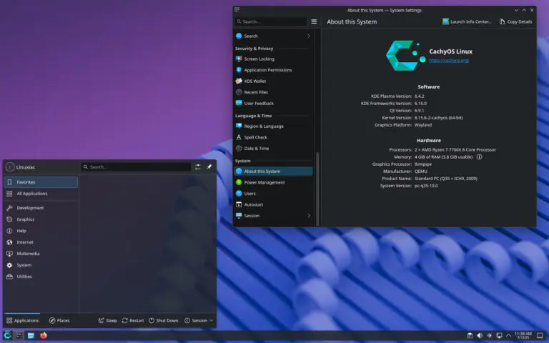Image resolution: width=549 pixels, height=343 pixels.
Task: Switch to the Places tab
Action: click(x=59, y=320)
